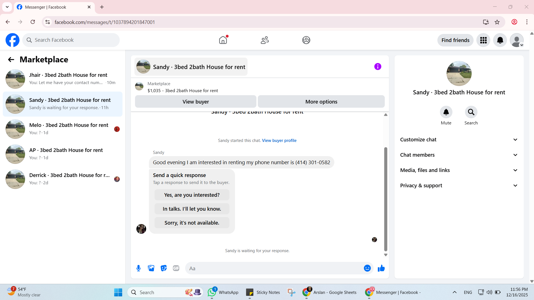Choose a sticker to send

164,268
